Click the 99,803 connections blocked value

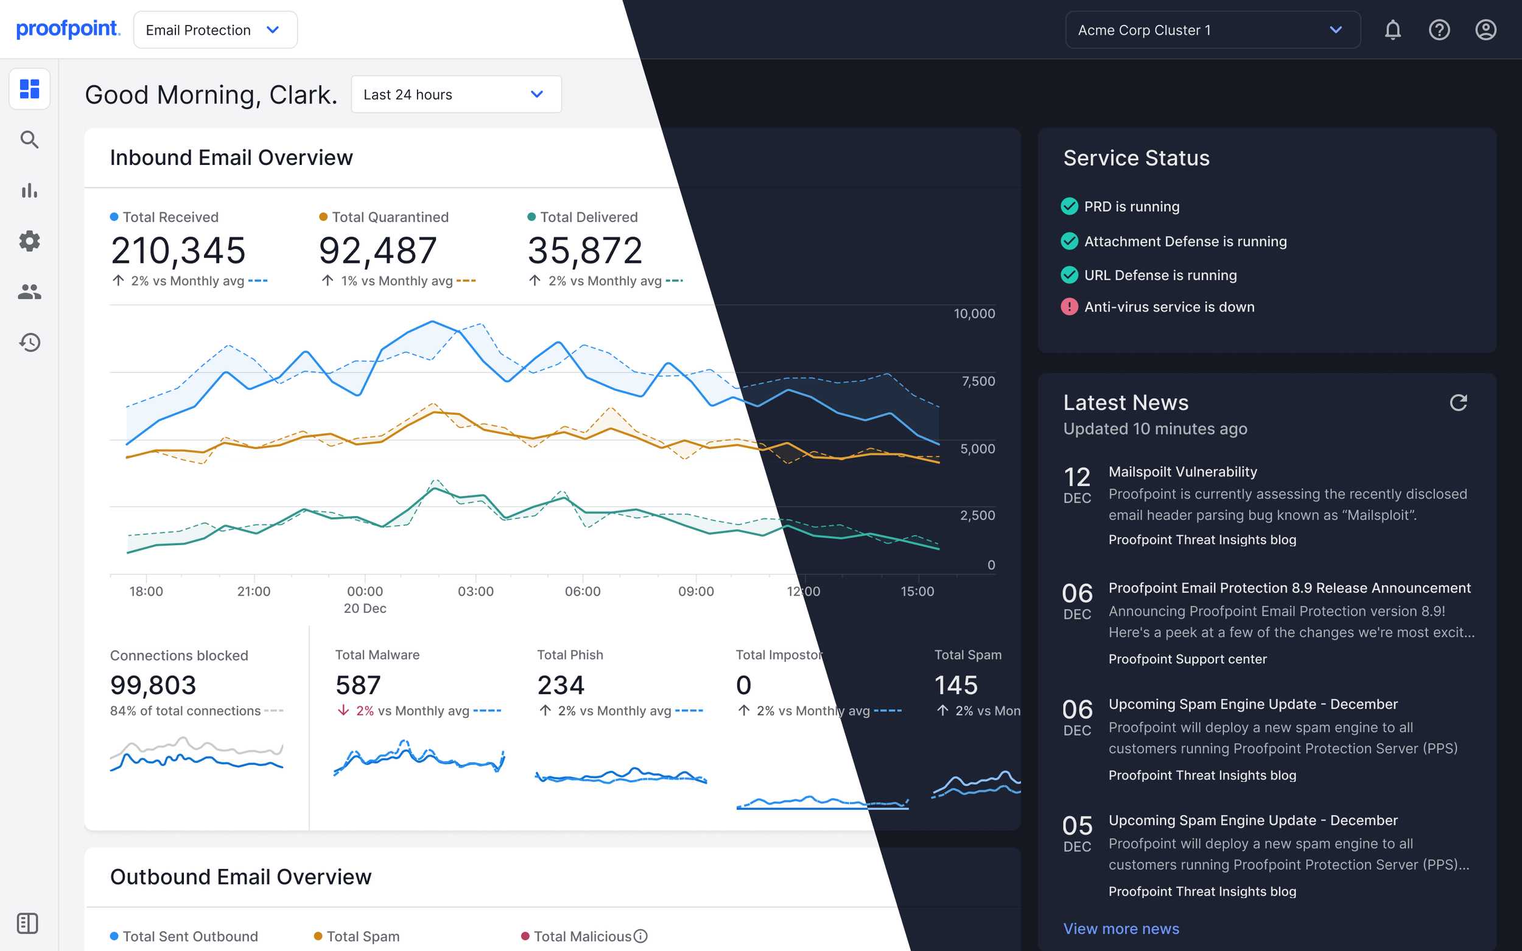[x=153, y=685]
